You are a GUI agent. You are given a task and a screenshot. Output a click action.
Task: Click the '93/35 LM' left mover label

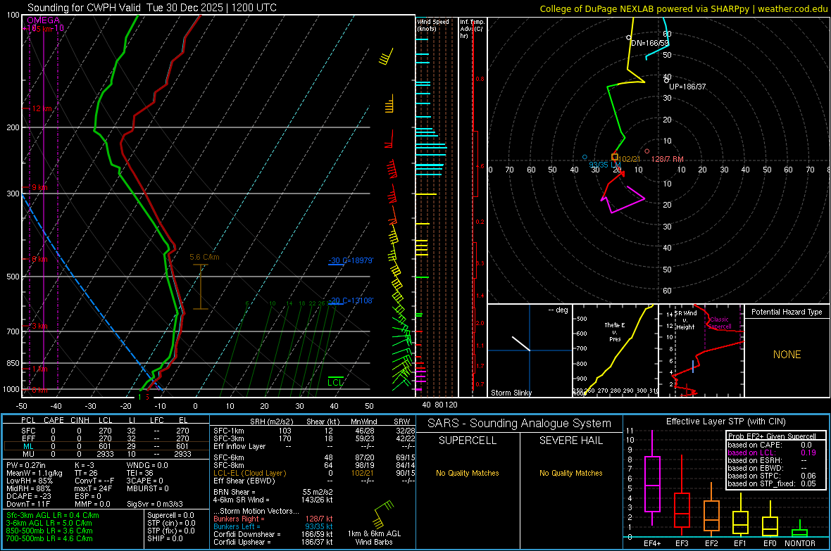pyautogui.click(x=605, y=165)
